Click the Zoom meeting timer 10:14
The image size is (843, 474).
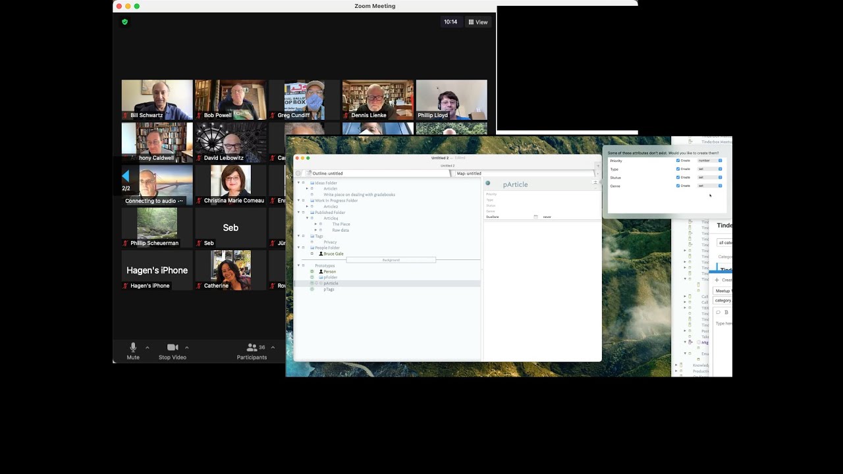[x=450, y=22]
